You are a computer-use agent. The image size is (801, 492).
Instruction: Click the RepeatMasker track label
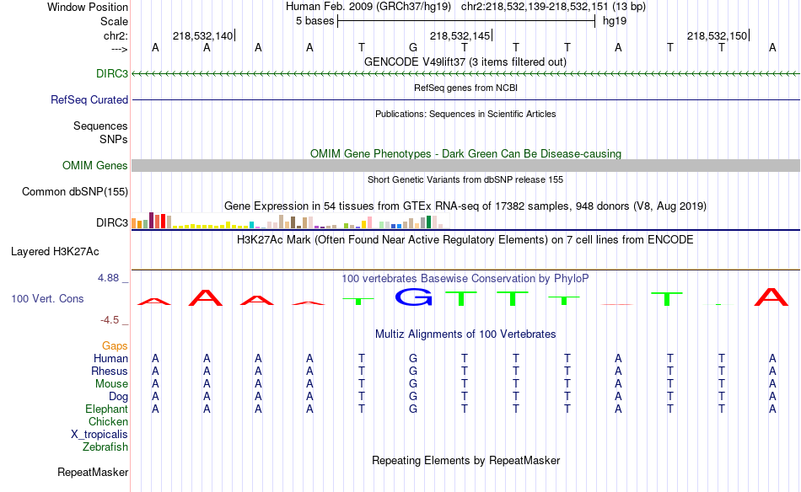coord(93,472)
